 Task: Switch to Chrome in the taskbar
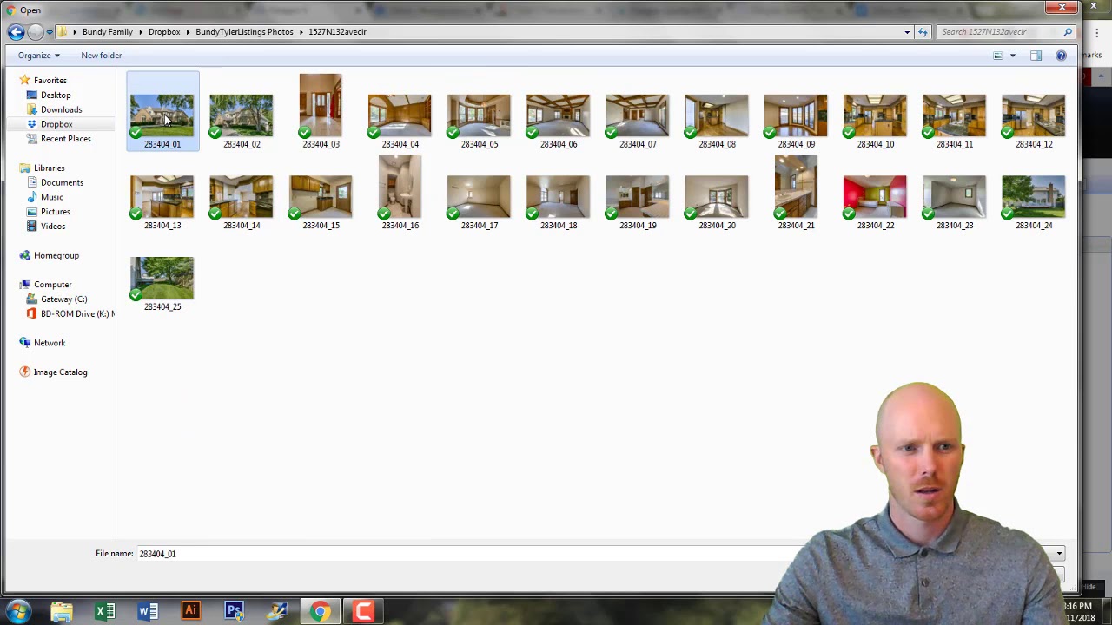[x=321, y=612]
